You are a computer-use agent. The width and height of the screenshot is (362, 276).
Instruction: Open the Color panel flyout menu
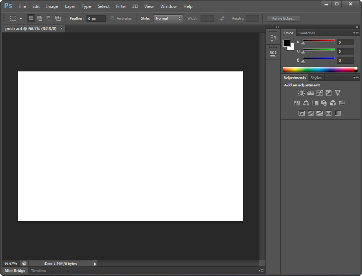(356, 33)
